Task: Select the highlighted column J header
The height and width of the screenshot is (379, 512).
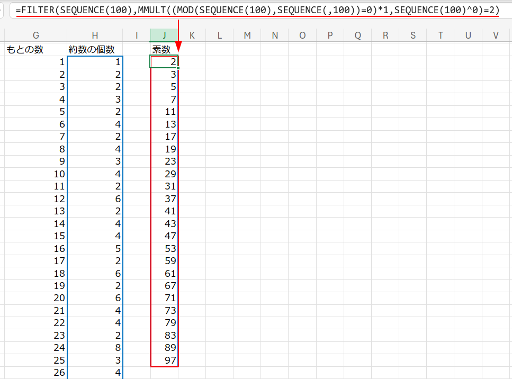Action: [165, 35]
